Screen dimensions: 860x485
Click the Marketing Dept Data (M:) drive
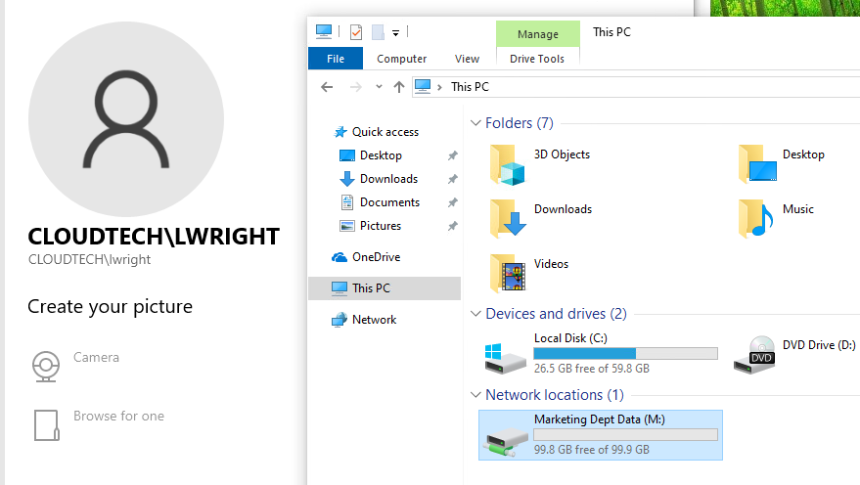click(x=599, y=434)
